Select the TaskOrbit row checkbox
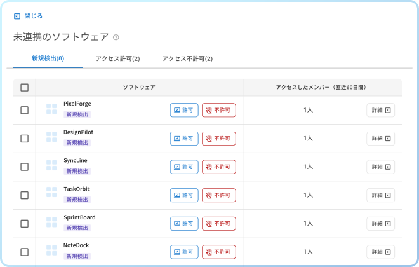The height and width of the screenshot is (267, 419). (x=24, y=195)
